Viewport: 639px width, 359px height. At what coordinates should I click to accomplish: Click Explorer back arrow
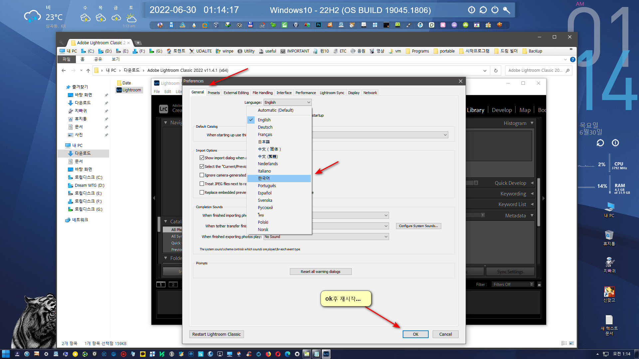point(64,70)
